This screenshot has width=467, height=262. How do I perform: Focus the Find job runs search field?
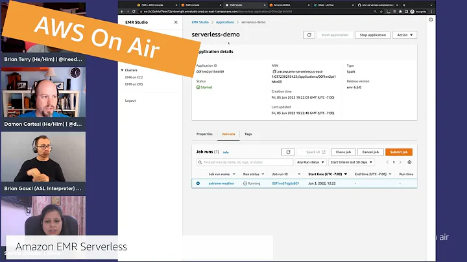tap(245, 162)
